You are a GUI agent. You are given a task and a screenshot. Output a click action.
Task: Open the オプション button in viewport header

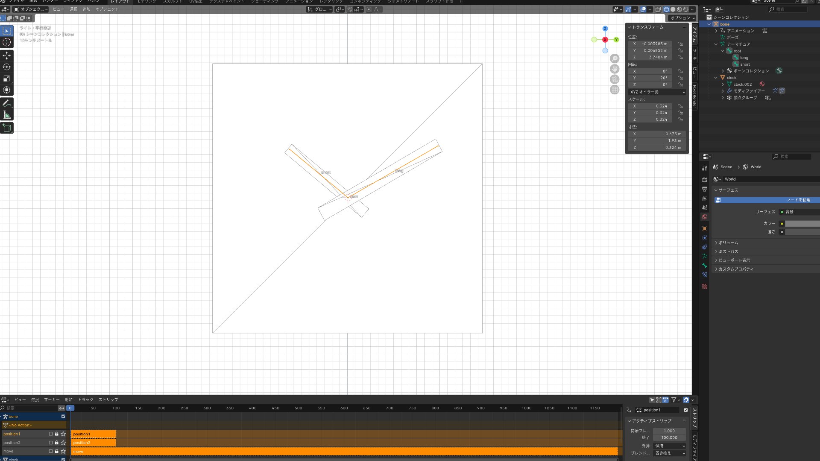click(682, 18)
